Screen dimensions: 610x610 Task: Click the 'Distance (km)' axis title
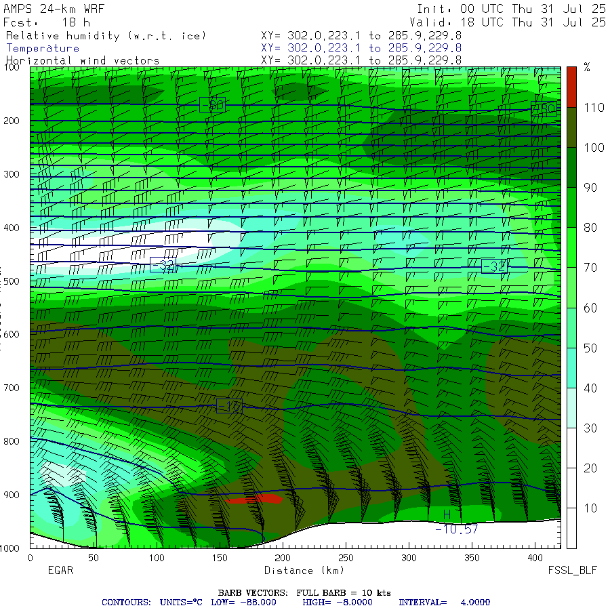click(304, 571)
